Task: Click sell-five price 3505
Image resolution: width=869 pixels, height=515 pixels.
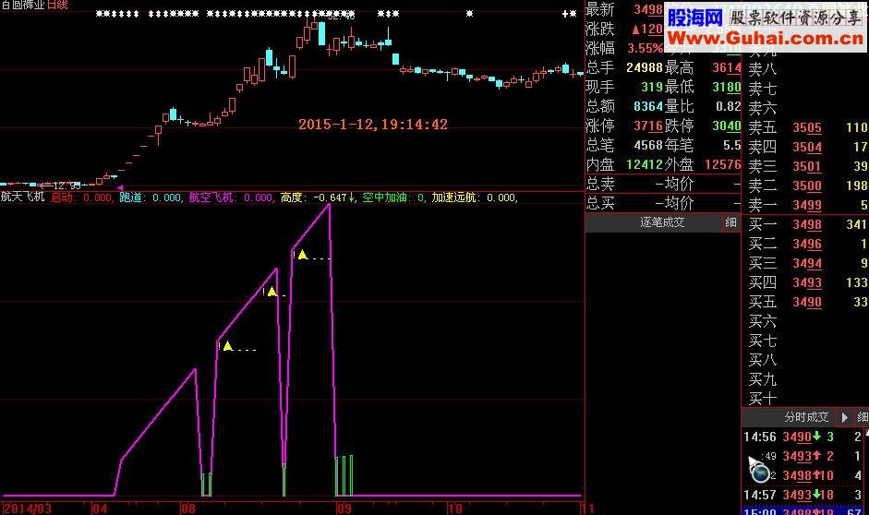Action: click(807, 128)
